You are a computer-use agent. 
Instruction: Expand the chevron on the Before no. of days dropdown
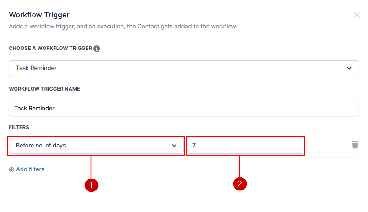tap(174, 146)
